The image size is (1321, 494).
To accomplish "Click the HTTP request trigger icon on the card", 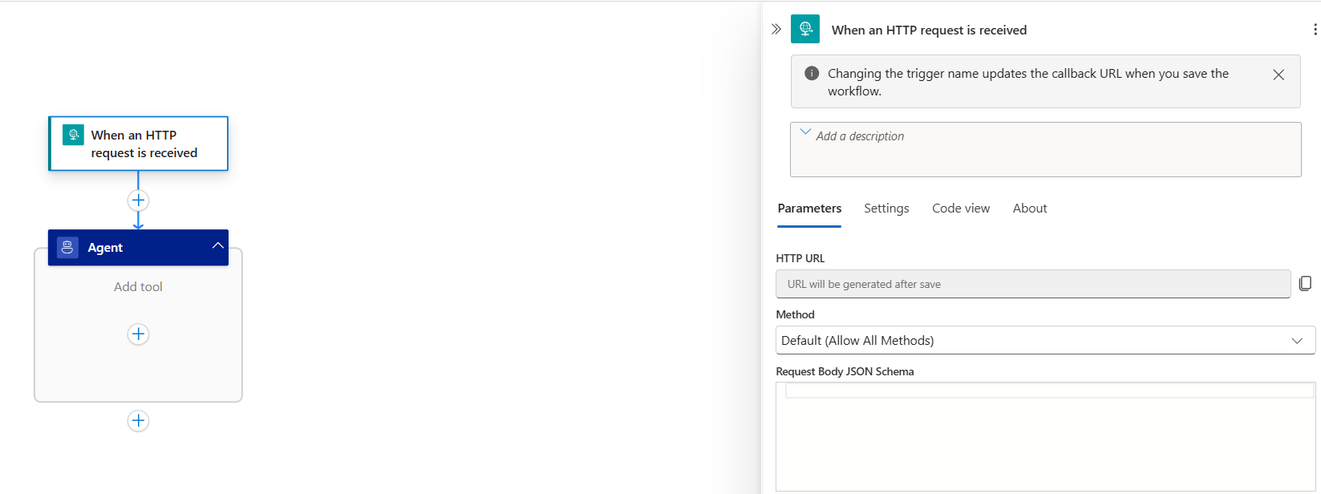I will 72,135.
